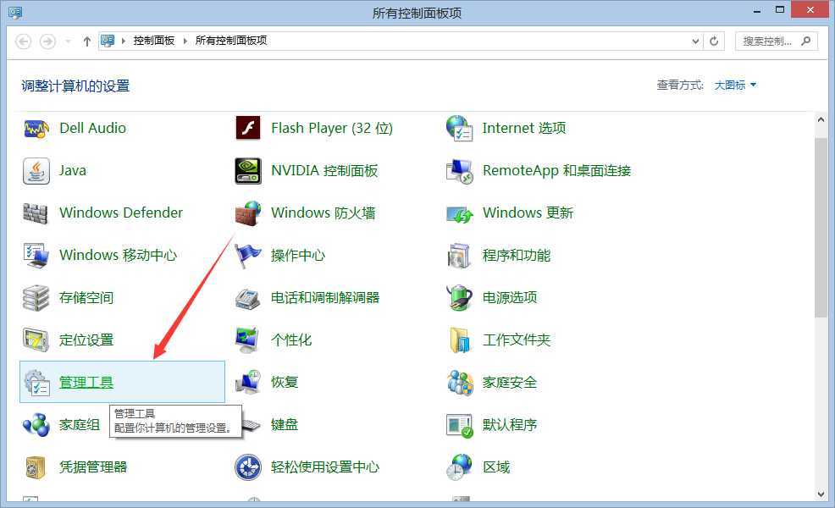Click the 电话和调制解调器 icon
Viewport: 835px width, 508px height.
(248, 298)
